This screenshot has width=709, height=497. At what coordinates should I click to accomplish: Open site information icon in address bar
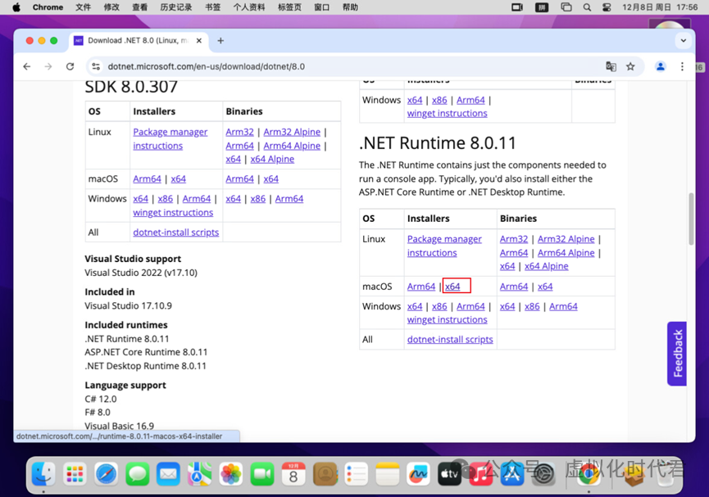pyautogui.click(x=96, y=66)
